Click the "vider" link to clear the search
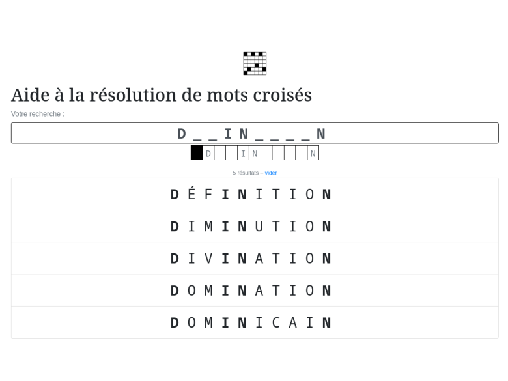This screenshot has height=381, width=508. point(271,173)
